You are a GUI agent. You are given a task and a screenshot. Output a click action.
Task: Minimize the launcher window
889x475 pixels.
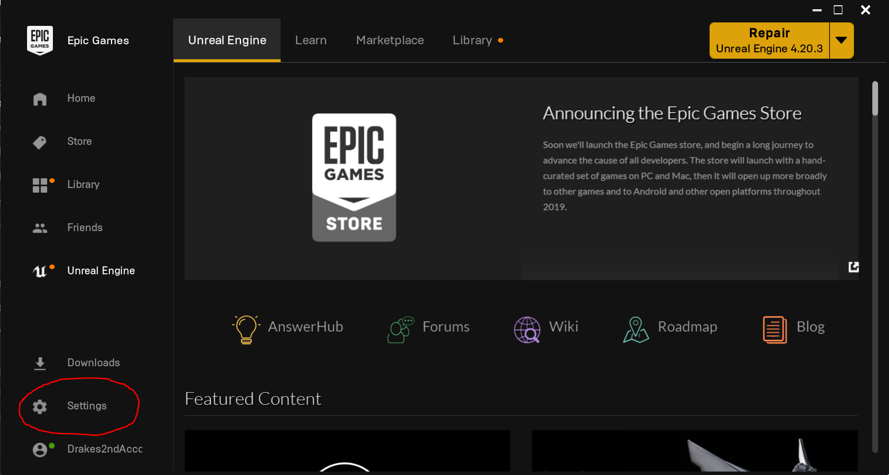[817, 10]
